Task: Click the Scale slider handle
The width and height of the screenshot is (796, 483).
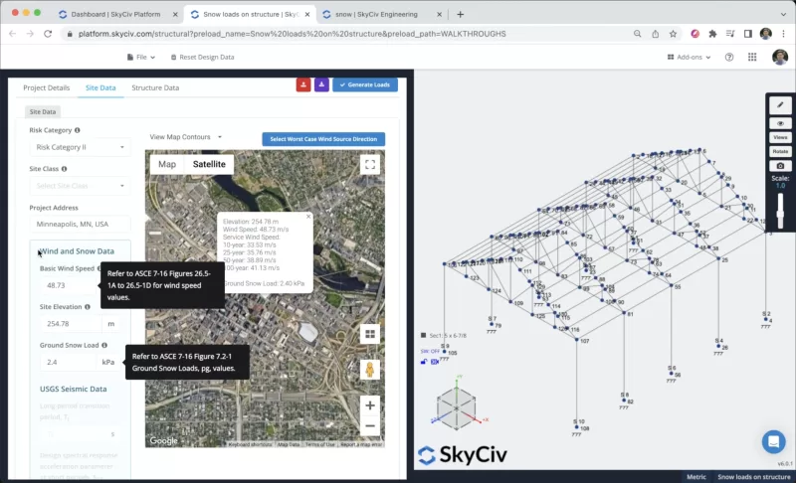Action: (x=780, y=214)
